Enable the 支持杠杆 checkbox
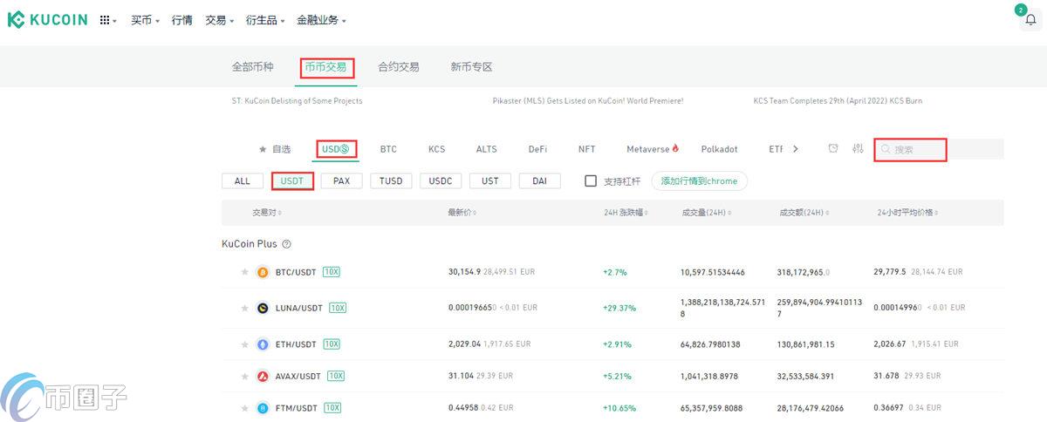Image resolution: width=1047 pixels, height=422 pixels. point(591,181)
